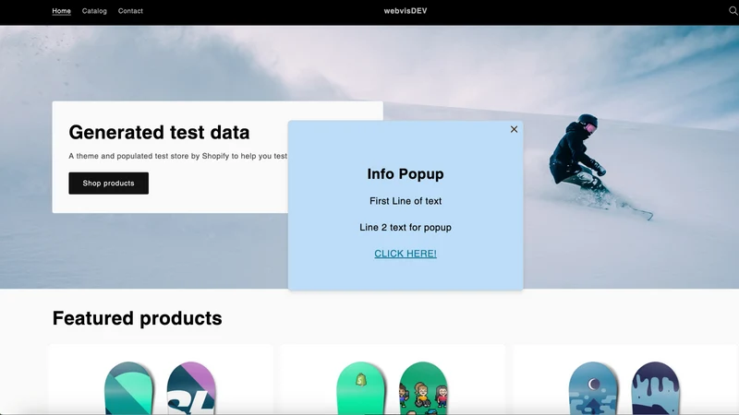Close the Info Popup with the X
This screenshot has height=415, width=739.
pyautogui.click(x=514, y=129)
